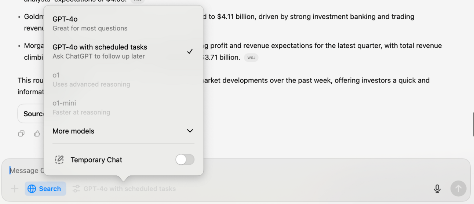This screenshot has width=474, height=204.
Task: Click the vertical scrollbar handle
Action: [473, 124]
